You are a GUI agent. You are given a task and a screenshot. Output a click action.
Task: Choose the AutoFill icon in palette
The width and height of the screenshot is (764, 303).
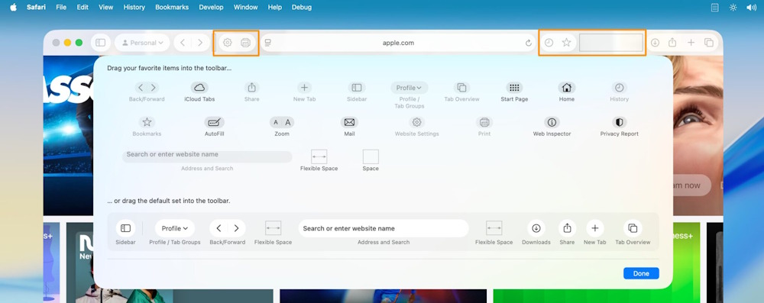pyautogui.click(x=214, y=122)
